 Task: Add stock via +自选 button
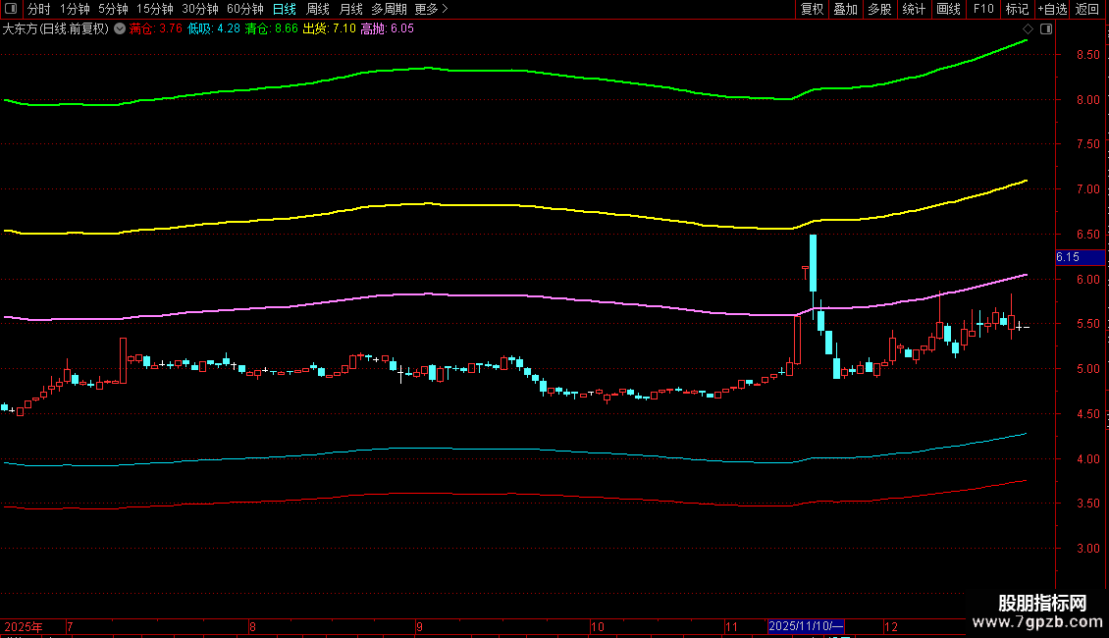(1052, 9)
